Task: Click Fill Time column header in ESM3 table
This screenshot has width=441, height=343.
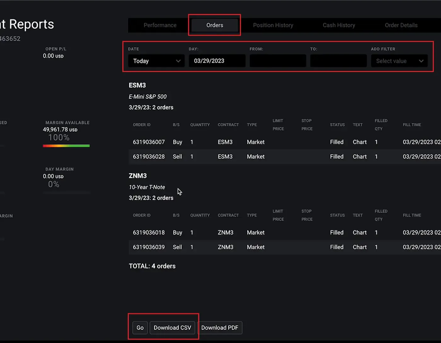Action: point(412,125)
